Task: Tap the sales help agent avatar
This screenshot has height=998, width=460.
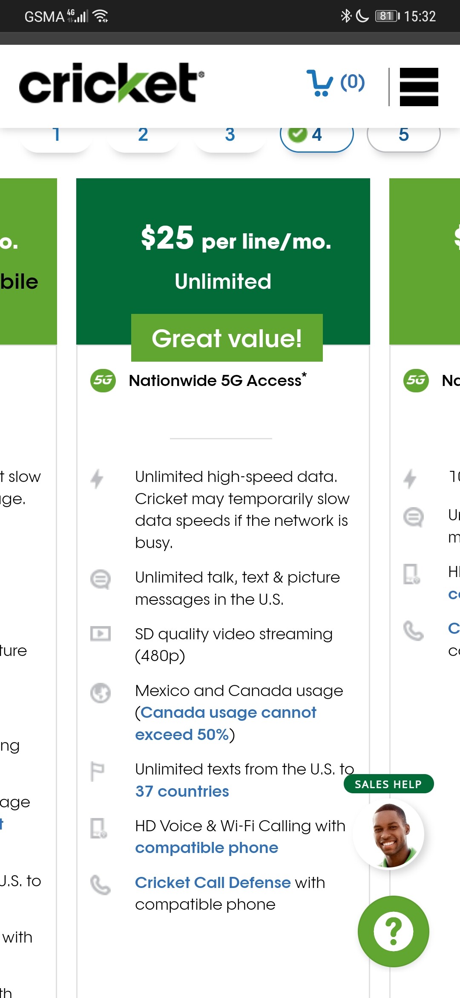Action: pyautogui.click(x=389, y=834)
